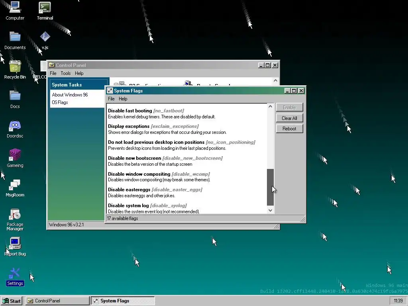Viewport: 408px width, 306px height.
Task: Select the Disable system log flag
Action: coord(187,208)
